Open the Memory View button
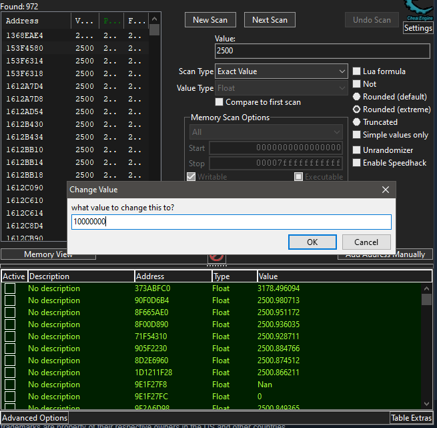This screenshot has height=428, width=437. click(x=48, y=254)
